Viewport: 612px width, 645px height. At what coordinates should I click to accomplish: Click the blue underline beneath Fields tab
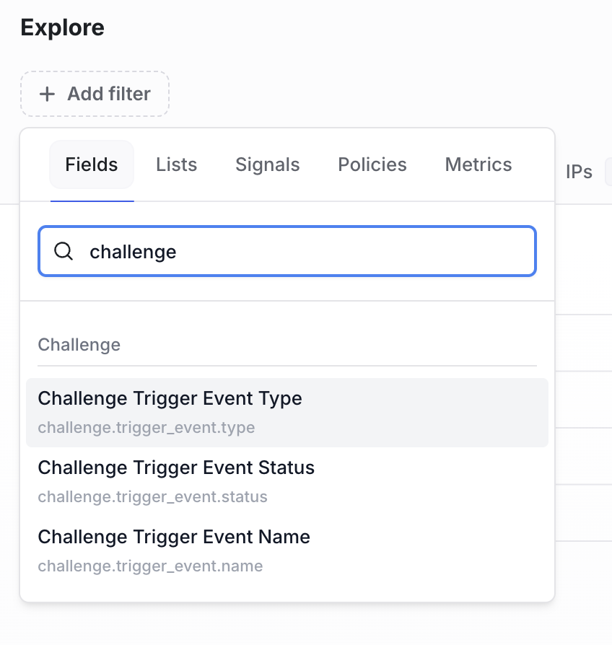tap(92, 201)
